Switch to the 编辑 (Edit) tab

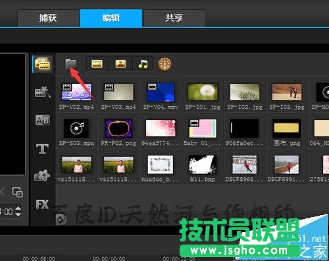click(111, 18)
